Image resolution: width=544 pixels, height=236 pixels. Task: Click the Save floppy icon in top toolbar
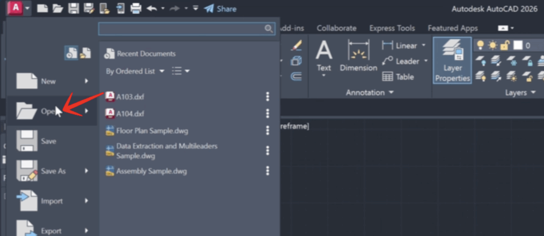click(x=74, y=9)
